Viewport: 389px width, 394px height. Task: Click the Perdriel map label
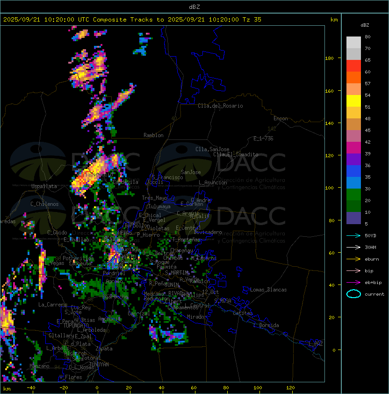click(114, 273)
